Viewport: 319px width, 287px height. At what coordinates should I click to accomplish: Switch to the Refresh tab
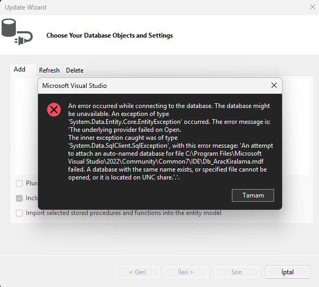tap(49, 70)
